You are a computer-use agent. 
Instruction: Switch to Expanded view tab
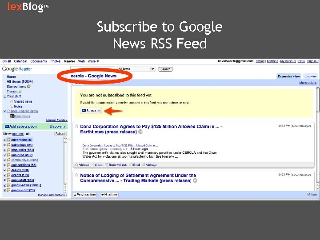pos(288,76)
